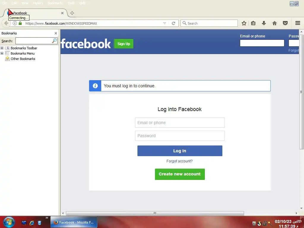The width and height of the screenshot is (304, 228).
Task: Select Other Bookmarks folder
Action: coord(23,59)
